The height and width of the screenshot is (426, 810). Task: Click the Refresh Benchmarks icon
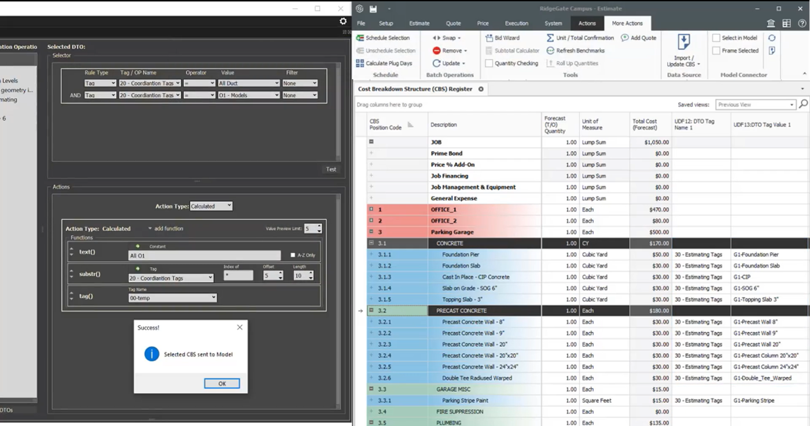[x=550, y=51]
